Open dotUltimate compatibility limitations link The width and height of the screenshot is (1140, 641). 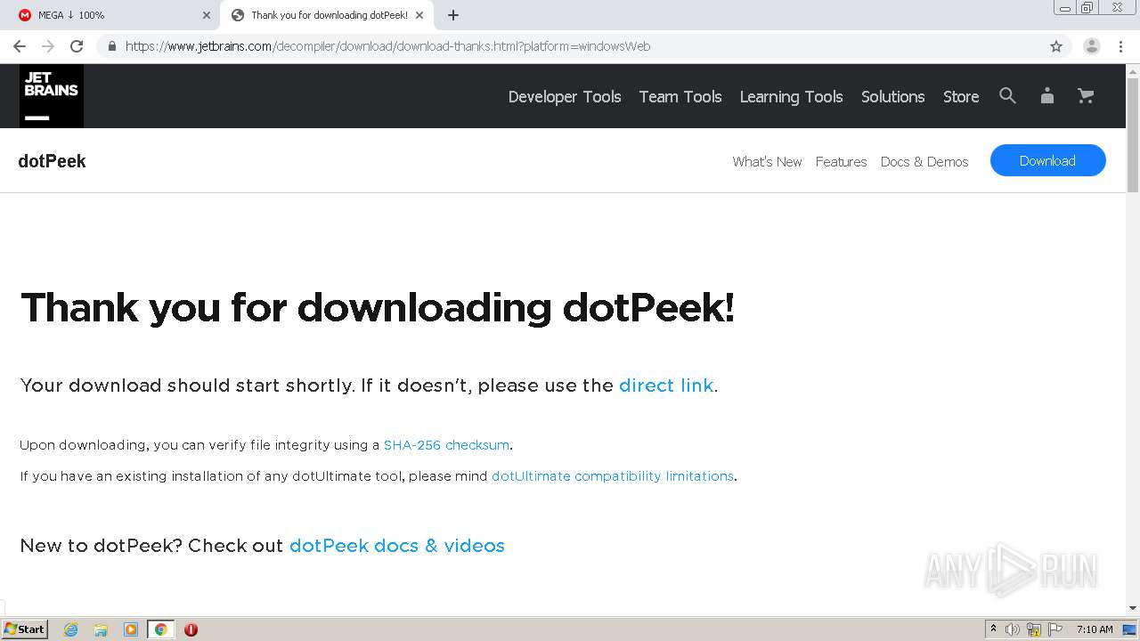click(x=613, y=476)
